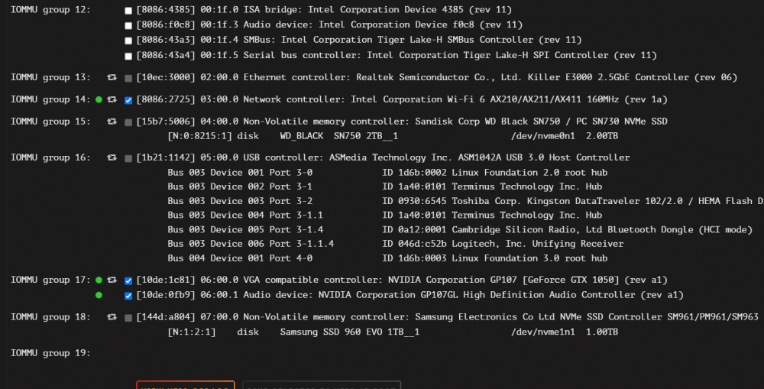Tick the ISA bridge 00:1f.0 checkbox

128,11
